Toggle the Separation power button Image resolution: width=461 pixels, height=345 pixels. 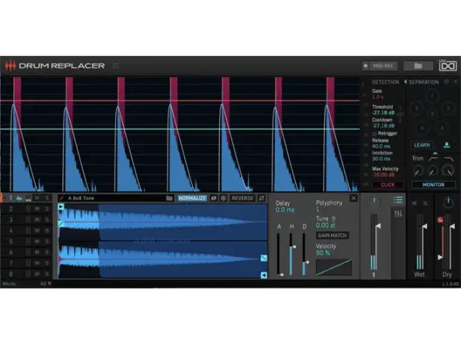pyautogui.click(x=446, y=82)
